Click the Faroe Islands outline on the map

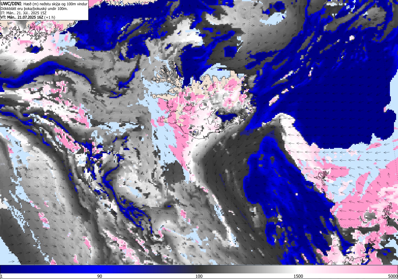pos(322,178)
